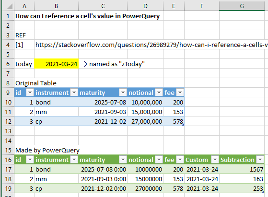Select row 16 header

[x=8, y=160]
